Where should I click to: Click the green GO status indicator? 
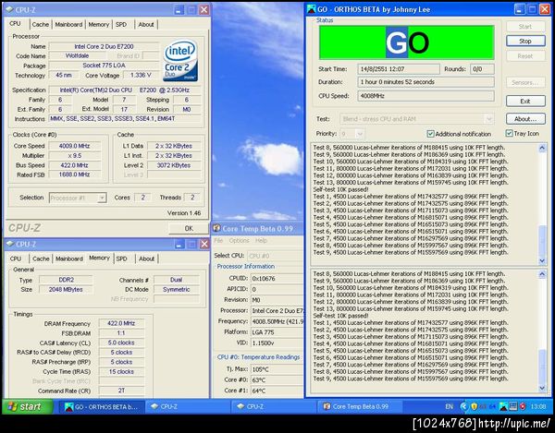click(406, 42)
